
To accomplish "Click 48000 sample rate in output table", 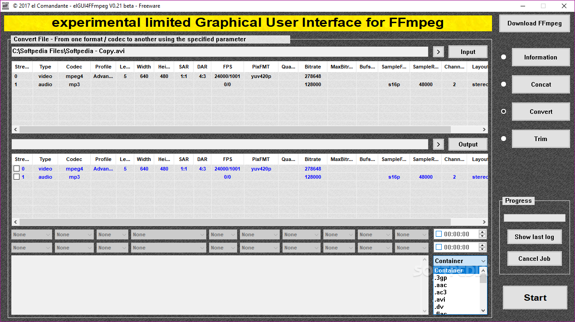I will coord(426,177).
